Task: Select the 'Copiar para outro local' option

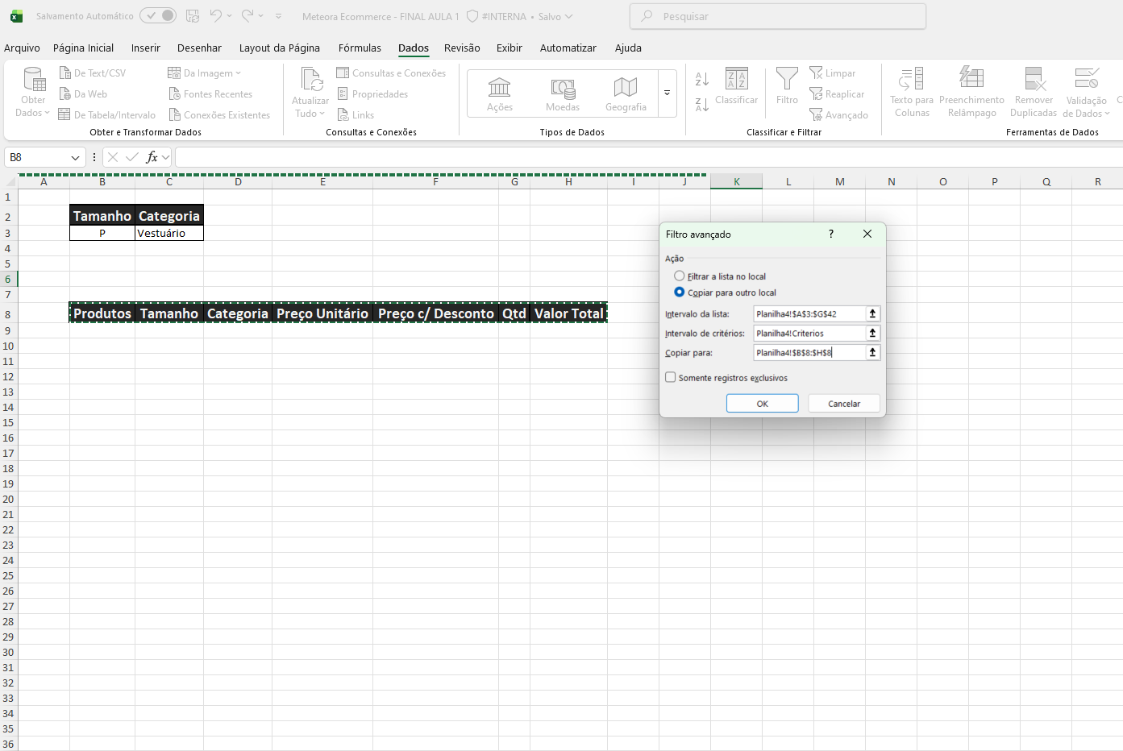Action: coord(680,293)
